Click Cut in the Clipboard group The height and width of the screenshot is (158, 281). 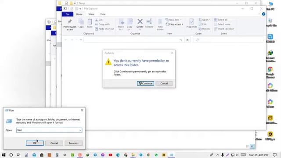pos(99,20)
